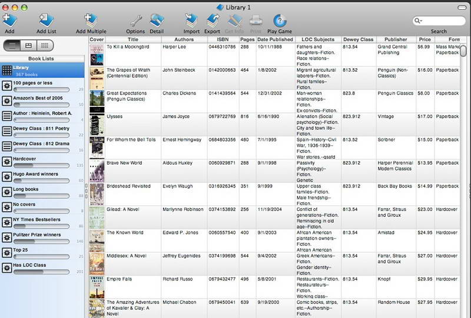This screenshot has height=318, width=471.
Task: Sort by the Authors column header
Action: coord(184,39)
